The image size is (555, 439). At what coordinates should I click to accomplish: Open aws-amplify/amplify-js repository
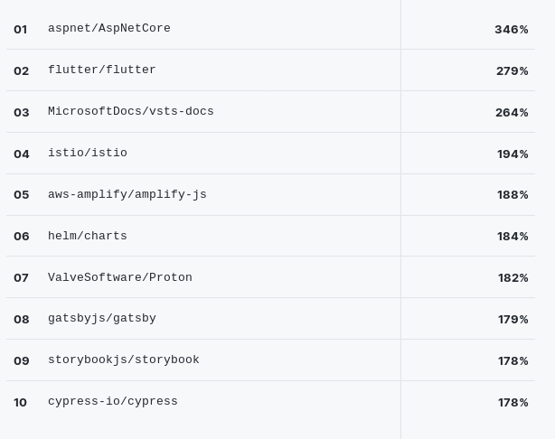click(127, 195)
